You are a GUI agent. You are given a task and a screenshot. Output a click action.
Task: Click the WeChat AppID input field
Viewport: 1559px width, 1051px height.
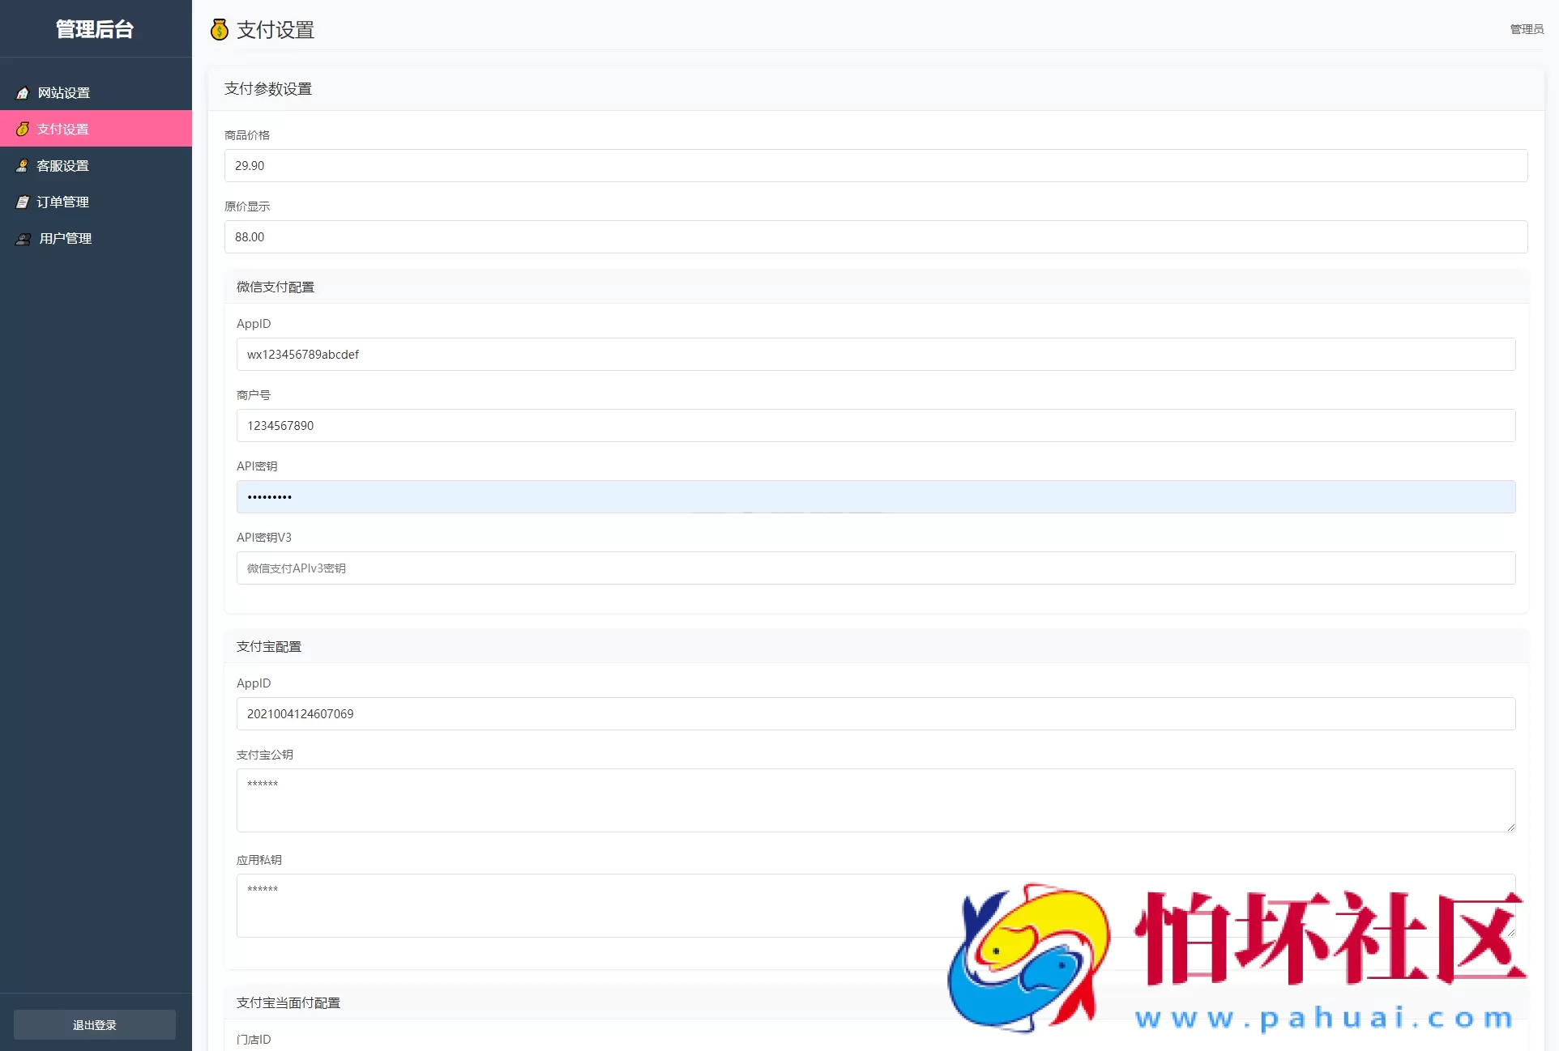[875, 354]
